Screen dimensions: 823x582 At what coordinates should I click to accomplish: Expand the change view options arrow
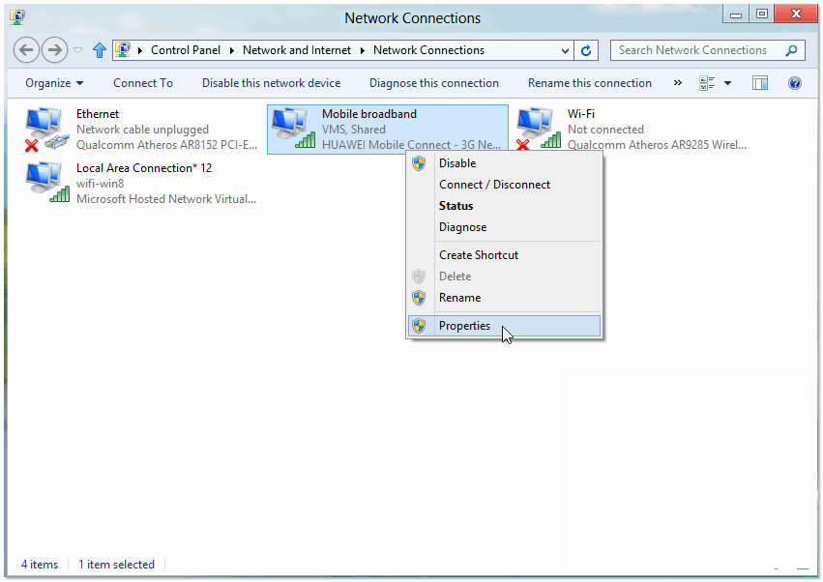tap(727, 83)
